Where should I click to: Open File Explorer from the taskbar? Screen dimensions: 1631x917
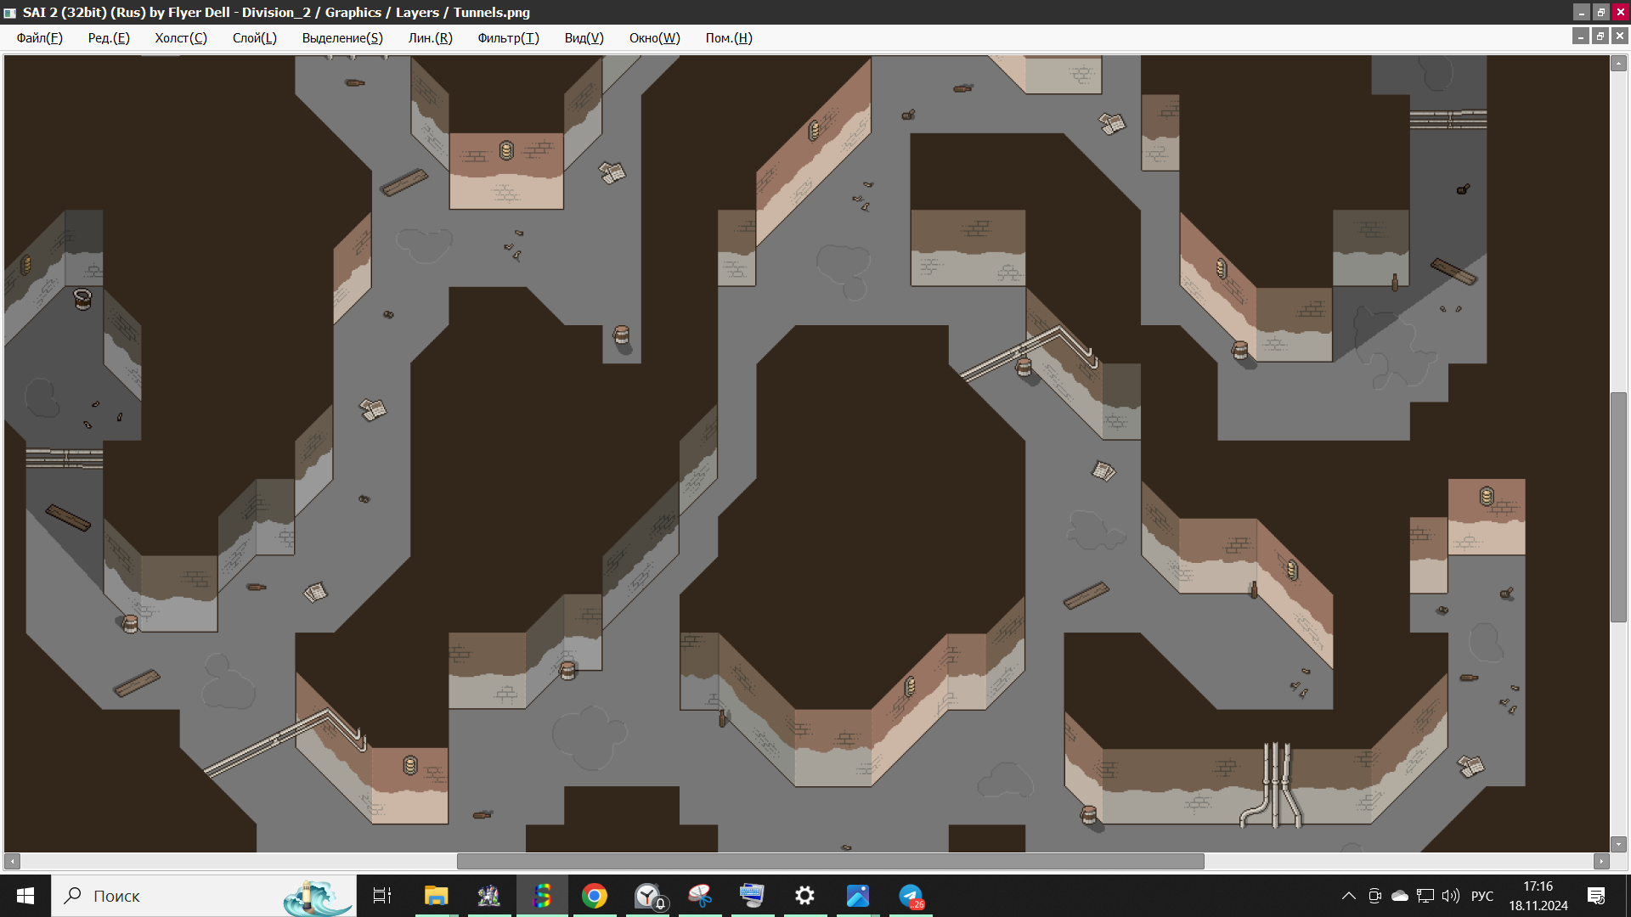[436, 896]
